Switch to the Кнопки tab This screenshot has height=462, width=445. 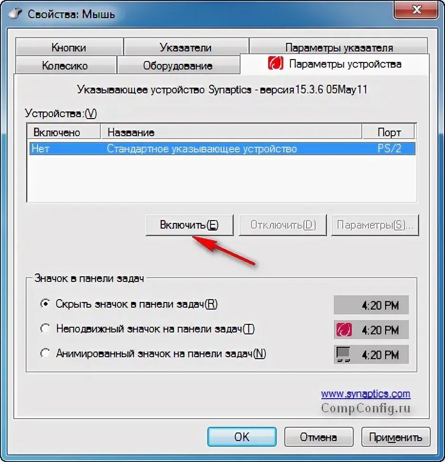(x=69, y=47)
